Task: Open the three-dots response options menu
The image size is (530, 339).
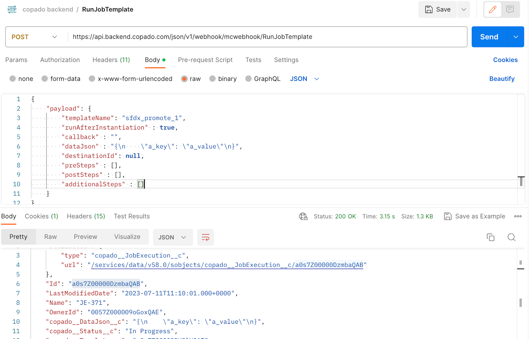Action: [518, 216]
